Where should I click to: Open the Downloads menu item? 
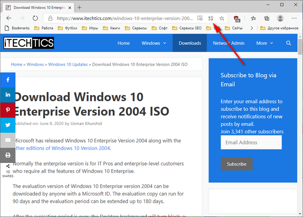[x=190, y=43]
